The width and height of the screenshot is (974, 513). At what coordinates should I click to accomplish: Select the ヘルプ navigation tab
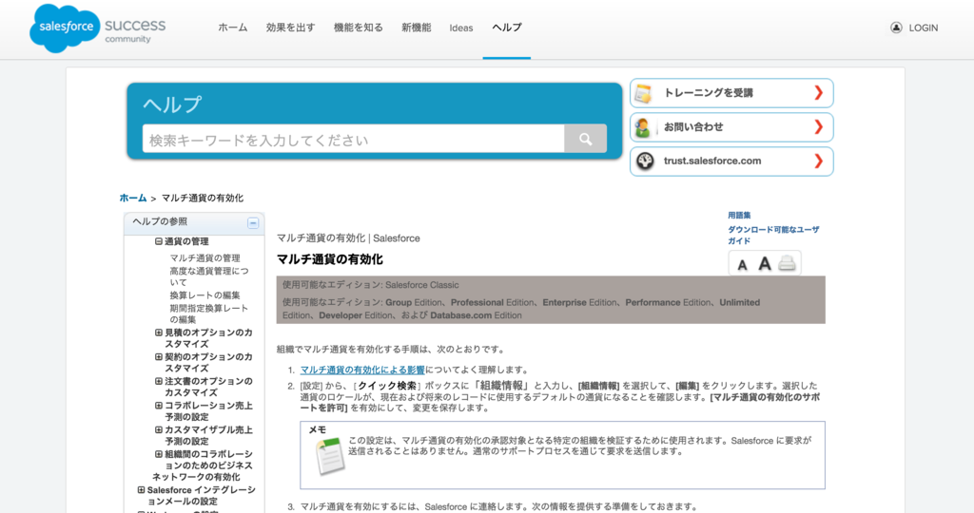tap(507, 28)
